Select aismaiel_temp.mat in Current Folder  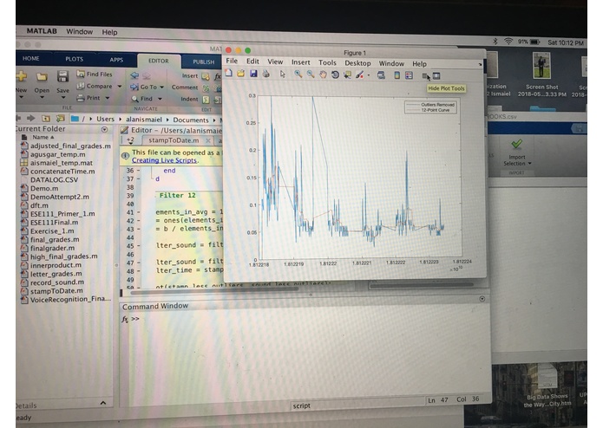tap(62, 163)
